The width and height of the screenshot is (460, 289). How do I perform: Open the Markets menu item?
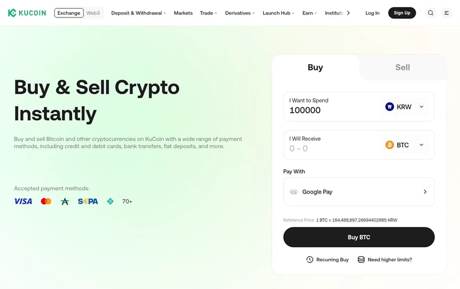pos(183,13)
